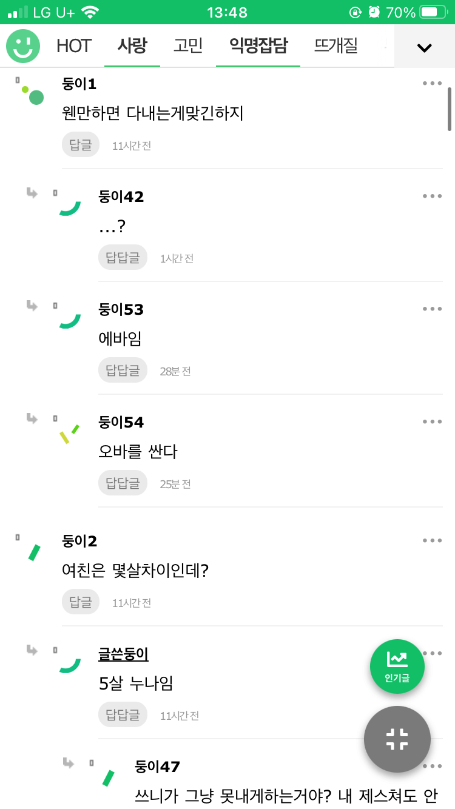The image size is (455, 809).
Task: Open the 인기글 popular posts button
Action: (x=397, y=666)
